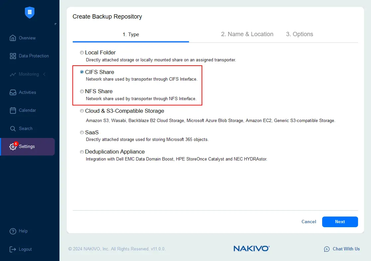Click the SaaS option label

[x=92, y=133]
